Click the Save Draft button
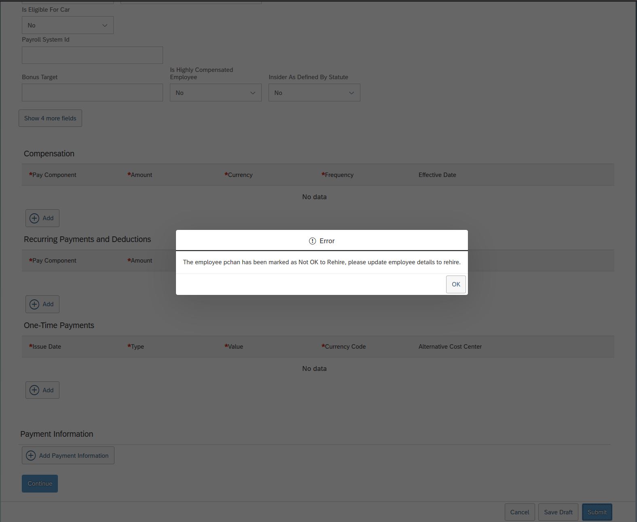This screenshot has width=637, height=522. (x=558, y=512)
